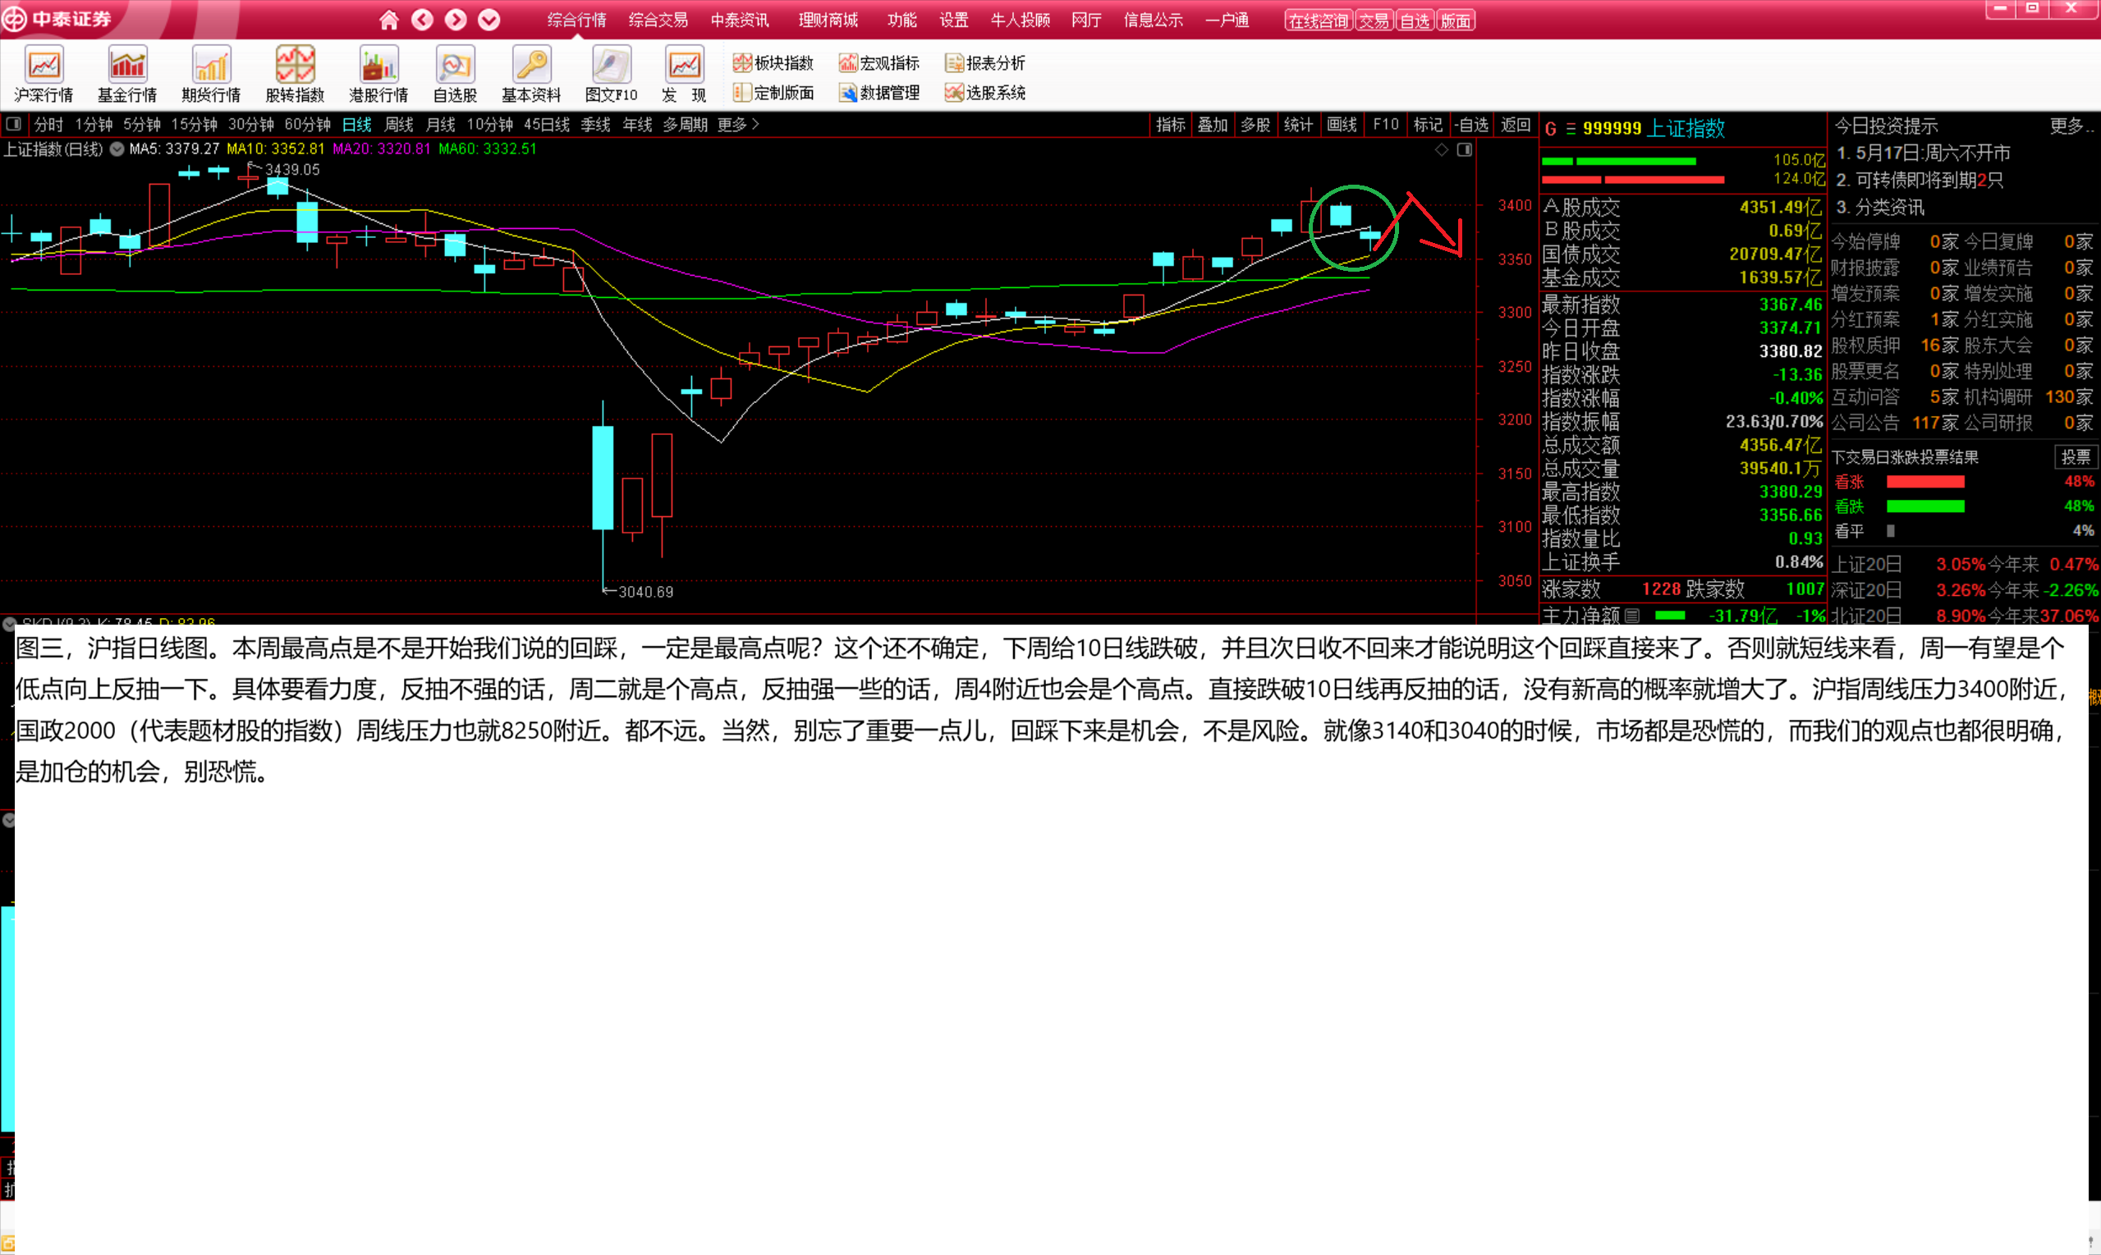Expand the 上证指数(日线) indicator dropdown
Viewport: 2101px width, 1255px height.
click(117, 149)
